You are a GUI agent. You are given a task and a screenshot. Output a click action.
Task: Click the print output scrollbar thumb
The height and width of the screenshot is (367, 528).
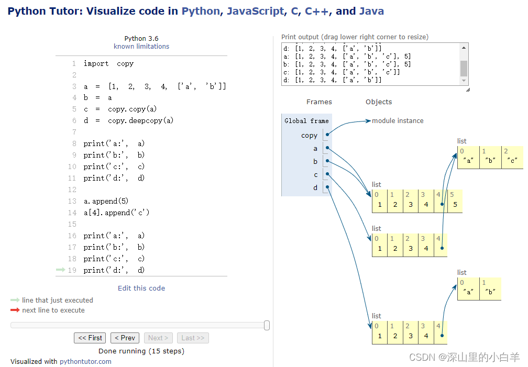464,68
